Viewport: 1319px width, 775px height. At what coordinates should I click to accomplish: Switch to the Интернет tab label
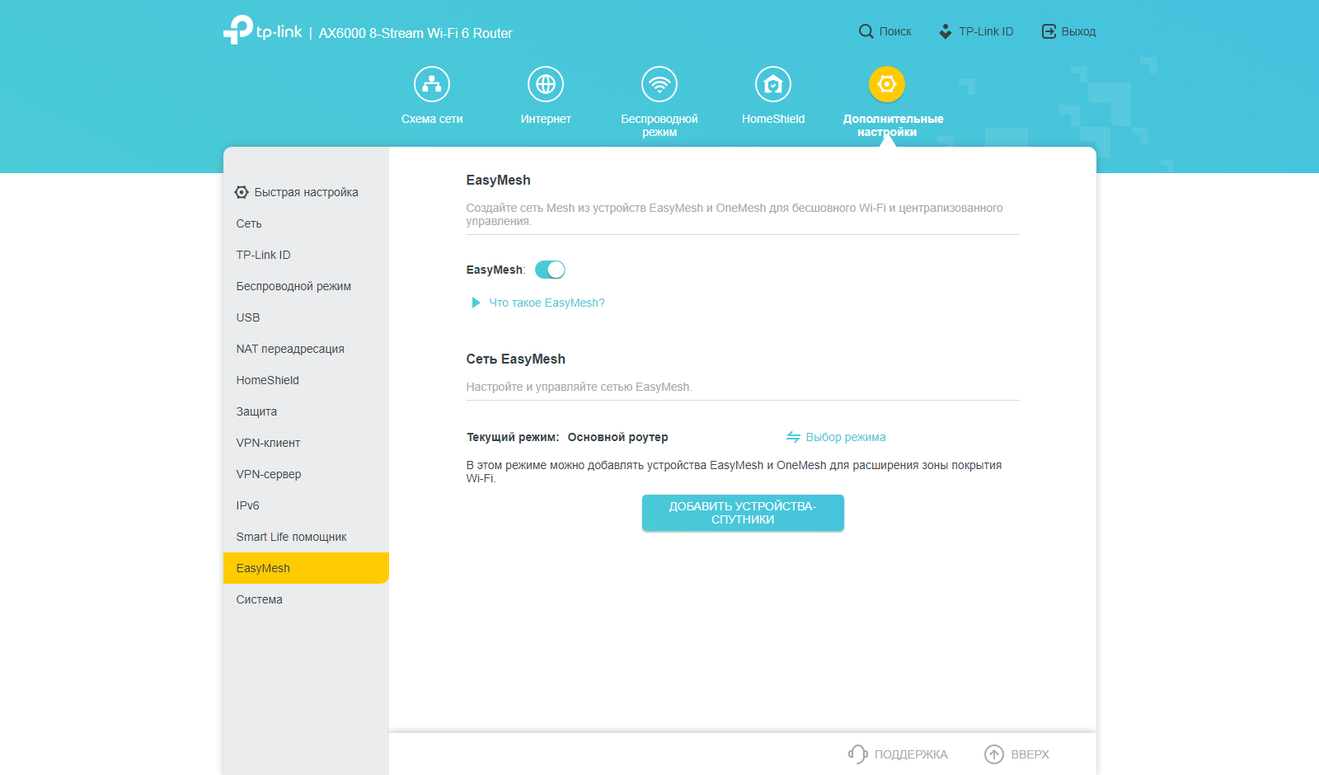[546, 119]
